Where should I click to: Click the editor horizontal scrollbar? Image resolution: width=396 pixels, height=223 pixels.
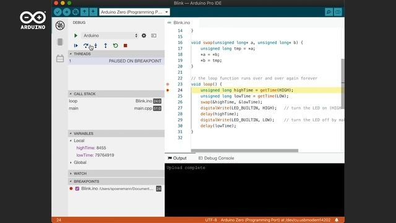(x=244, y=151)
